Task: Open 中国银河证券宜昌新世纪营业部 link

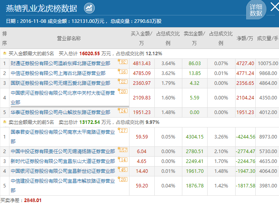Action: coord(63,171)
